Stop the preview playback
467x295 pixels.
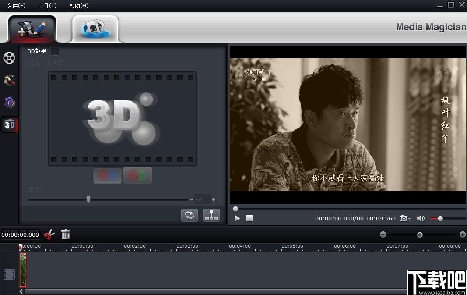point(249,219)
